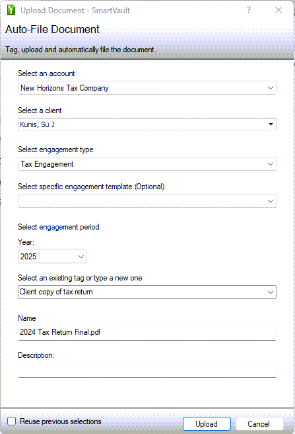Click the 'Kunis, Su J' client text
This screenshot has height=434, width=295.
[x=38, y=124]
